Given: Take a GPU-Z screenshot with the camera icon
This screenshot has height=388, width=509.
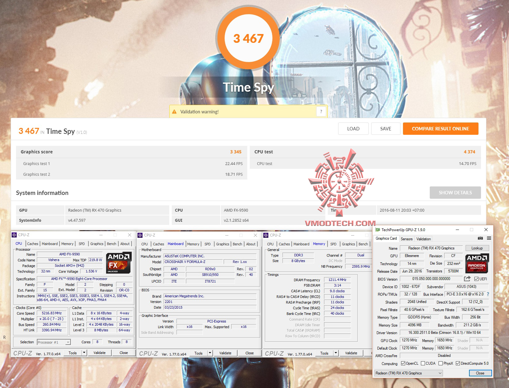Looking at the screenshot, I should point(480,238).
